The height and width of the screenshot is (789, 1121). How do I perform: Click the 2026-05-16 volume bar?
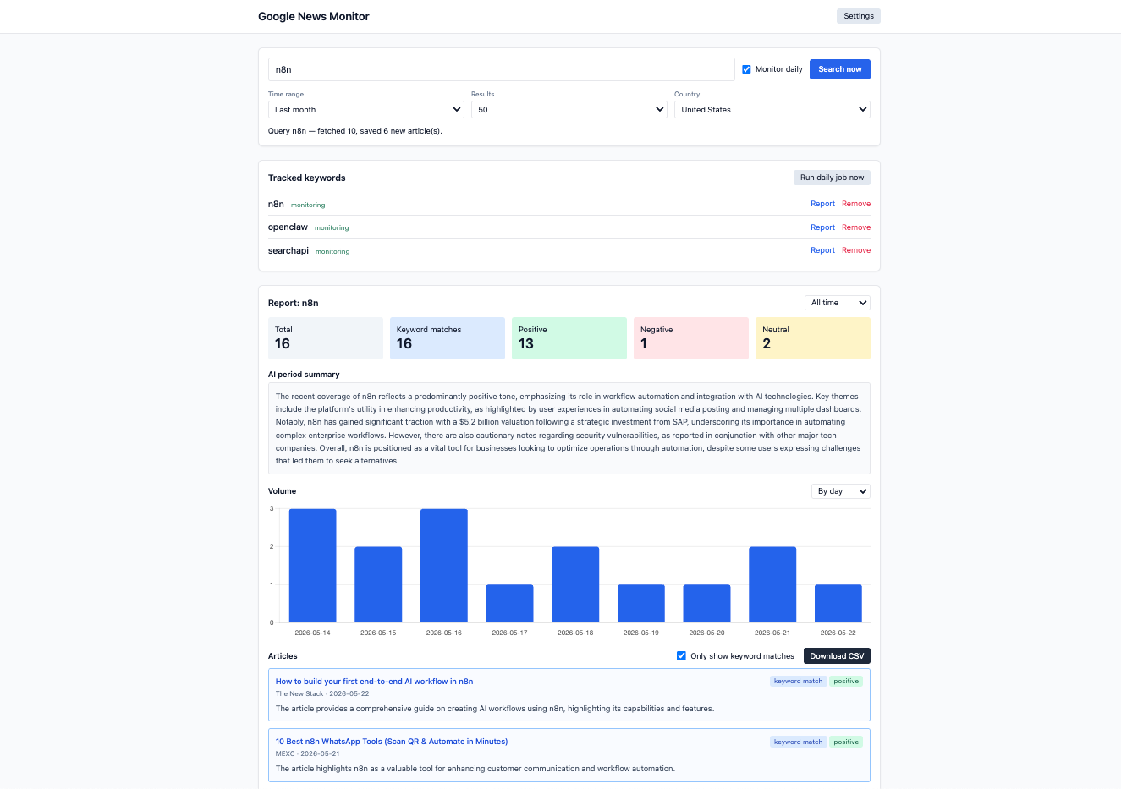pos(444,566)
